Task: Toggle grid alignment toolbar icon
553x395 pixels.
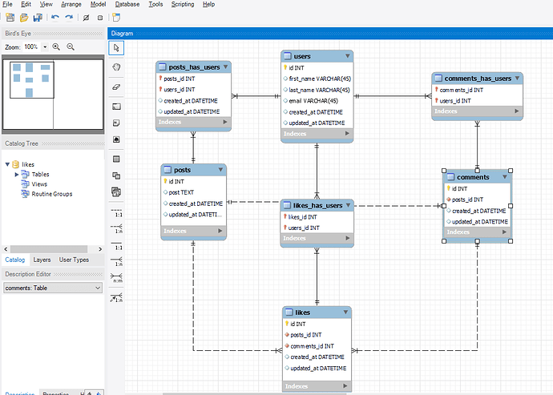Action: coord(86,18)
